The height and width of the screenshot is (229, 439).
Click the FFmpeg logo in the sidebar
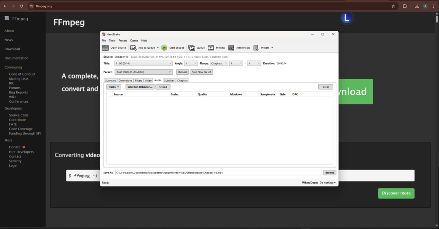click(x=7, y=18)
